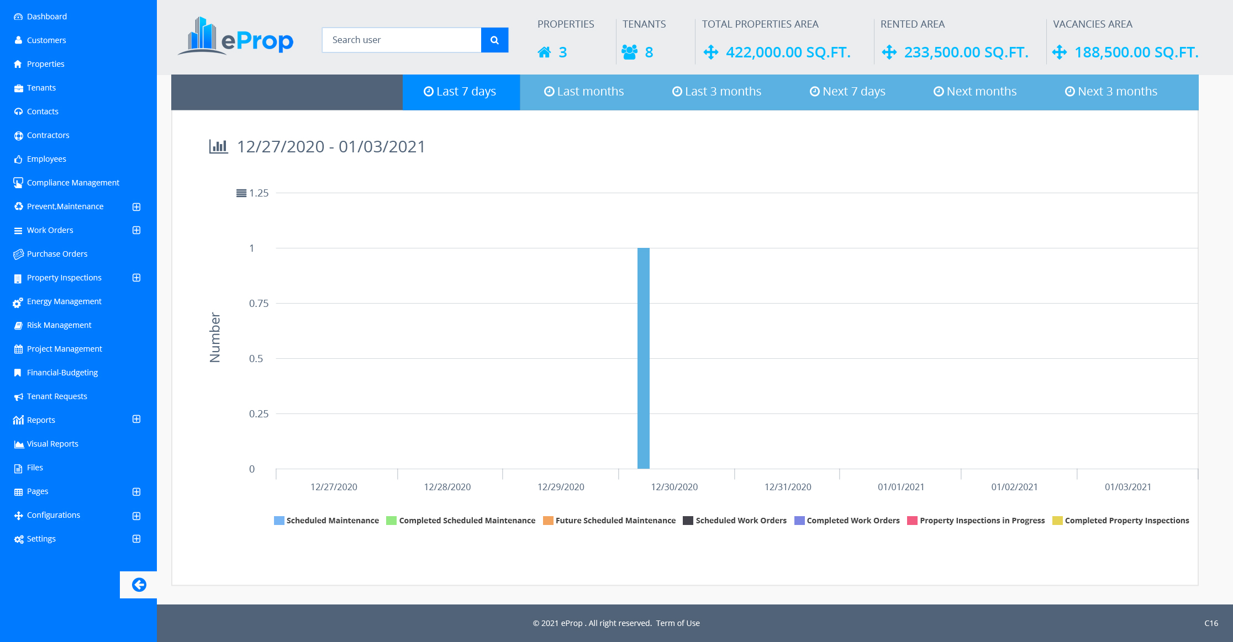Viewport: 1233px width, 642px height.
Task: Click the sidebar collapse arrow icon
Action: pyautogui.click(x=139, y=585)
